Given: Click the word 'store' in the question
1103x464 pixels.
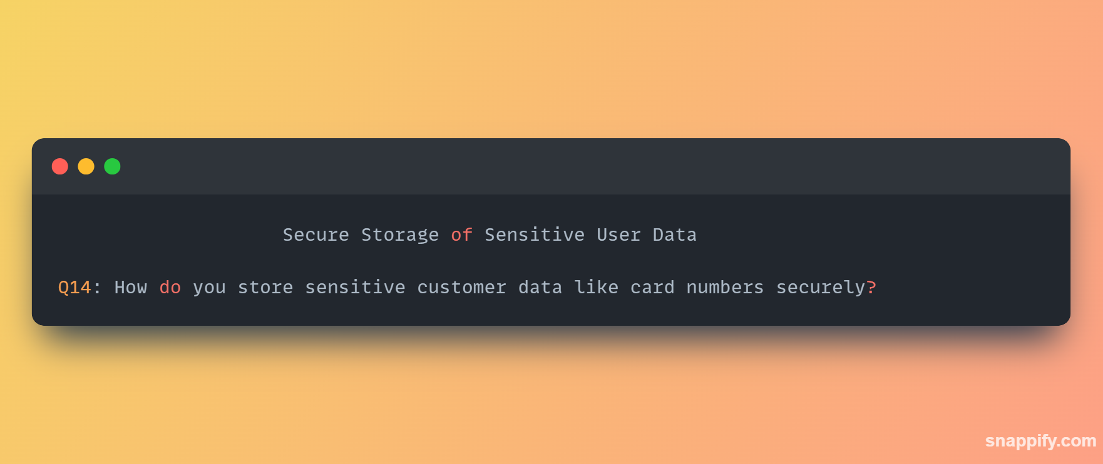Looking at the screenshot, I should pos(265,288).
